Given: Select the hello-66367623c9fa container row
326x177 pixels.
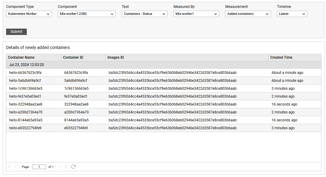Looking at the screenshot, I should [164, 73].
